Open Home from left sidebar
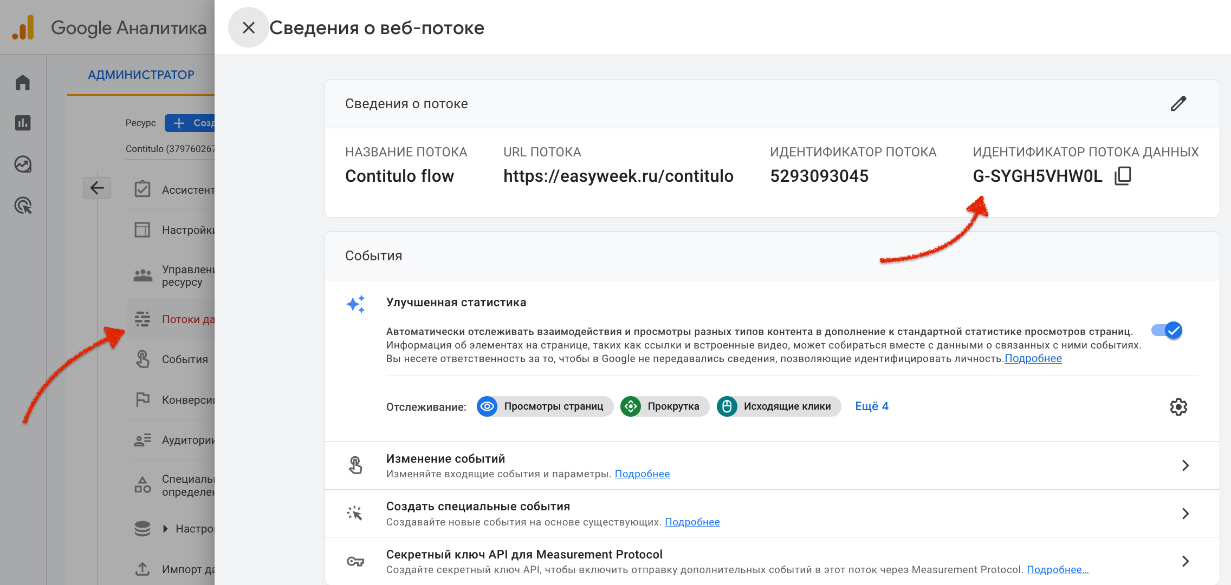The image size is (1231, 585). [x=23, y=82]
